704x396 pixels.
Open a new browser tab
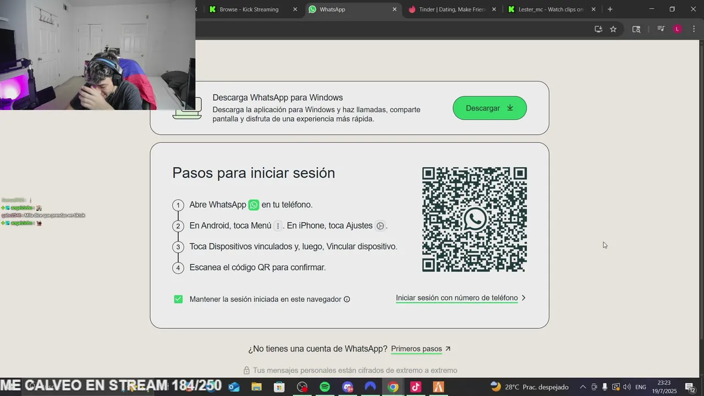click(610, 9)
